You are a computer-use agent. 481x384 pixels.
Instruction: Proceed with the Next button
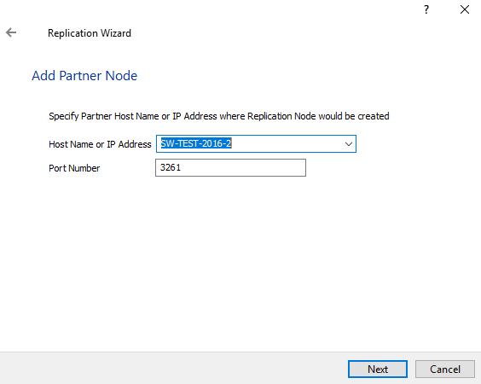(x=378, y=369)
